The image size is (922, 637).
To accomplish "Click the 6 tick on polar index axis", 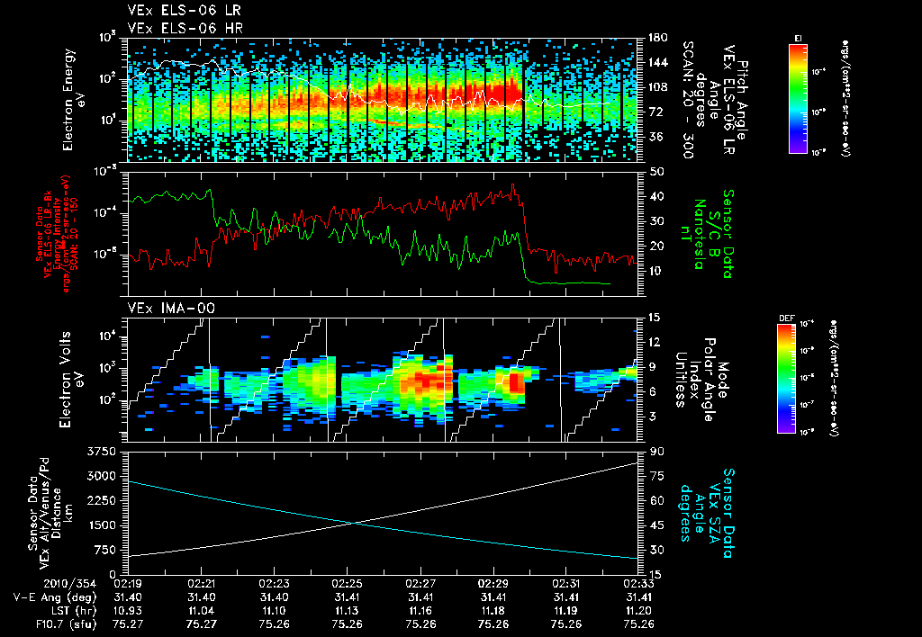I will 654,391.
